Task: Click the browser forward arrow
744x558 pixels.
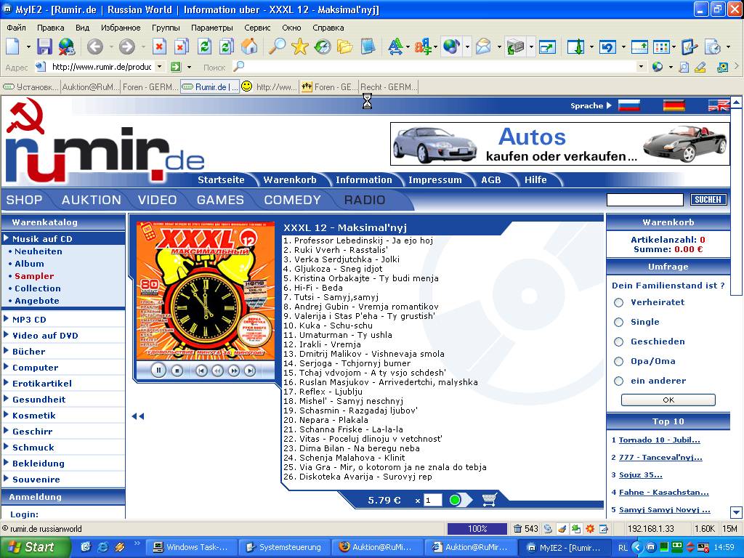Action: coord(126,46)
